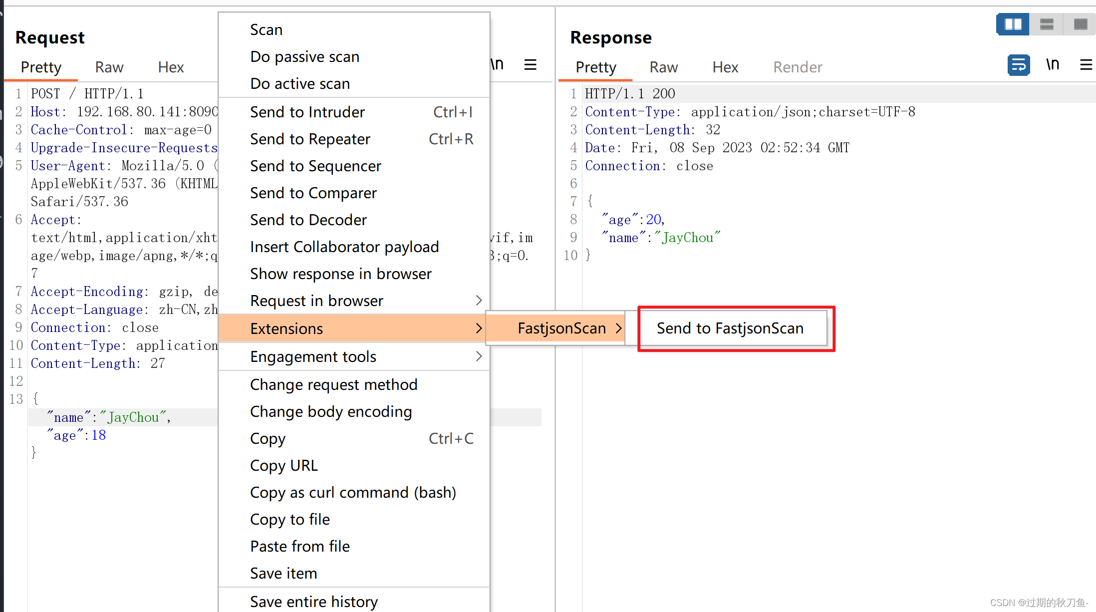1096x612 pixels.
Task: Choose Do passive scan
Action: 354,57
